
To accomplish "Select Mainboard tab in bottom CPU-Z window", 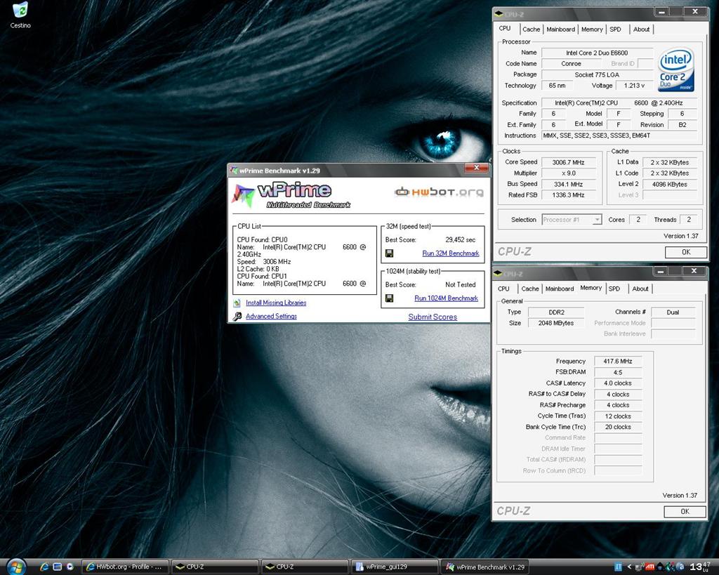I will pyautogui.click(x=560, y=289).
